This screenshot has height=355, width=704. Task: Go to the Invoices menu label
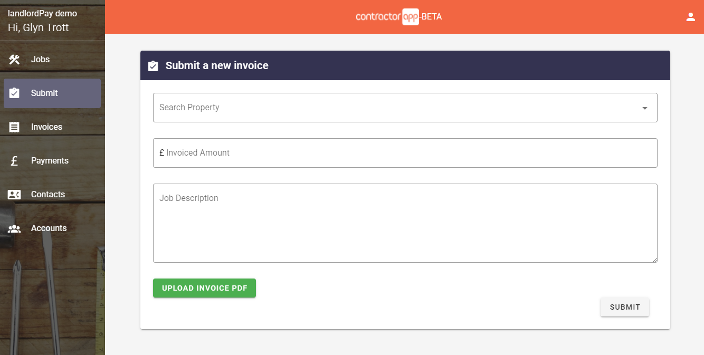coord(46,127)
